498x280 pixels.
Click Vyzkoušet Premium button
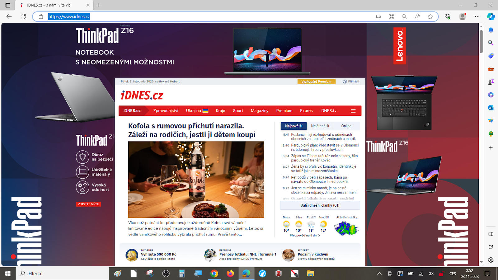coord(316,82)
